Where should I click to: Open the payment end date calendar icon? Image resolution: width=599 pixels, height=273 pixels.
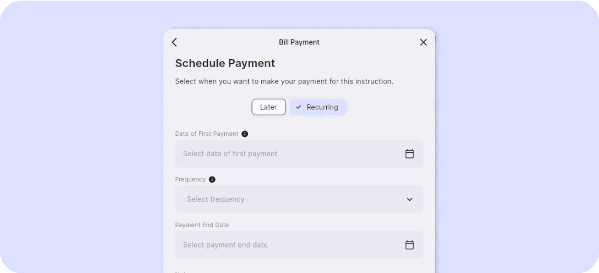(409, 244)
